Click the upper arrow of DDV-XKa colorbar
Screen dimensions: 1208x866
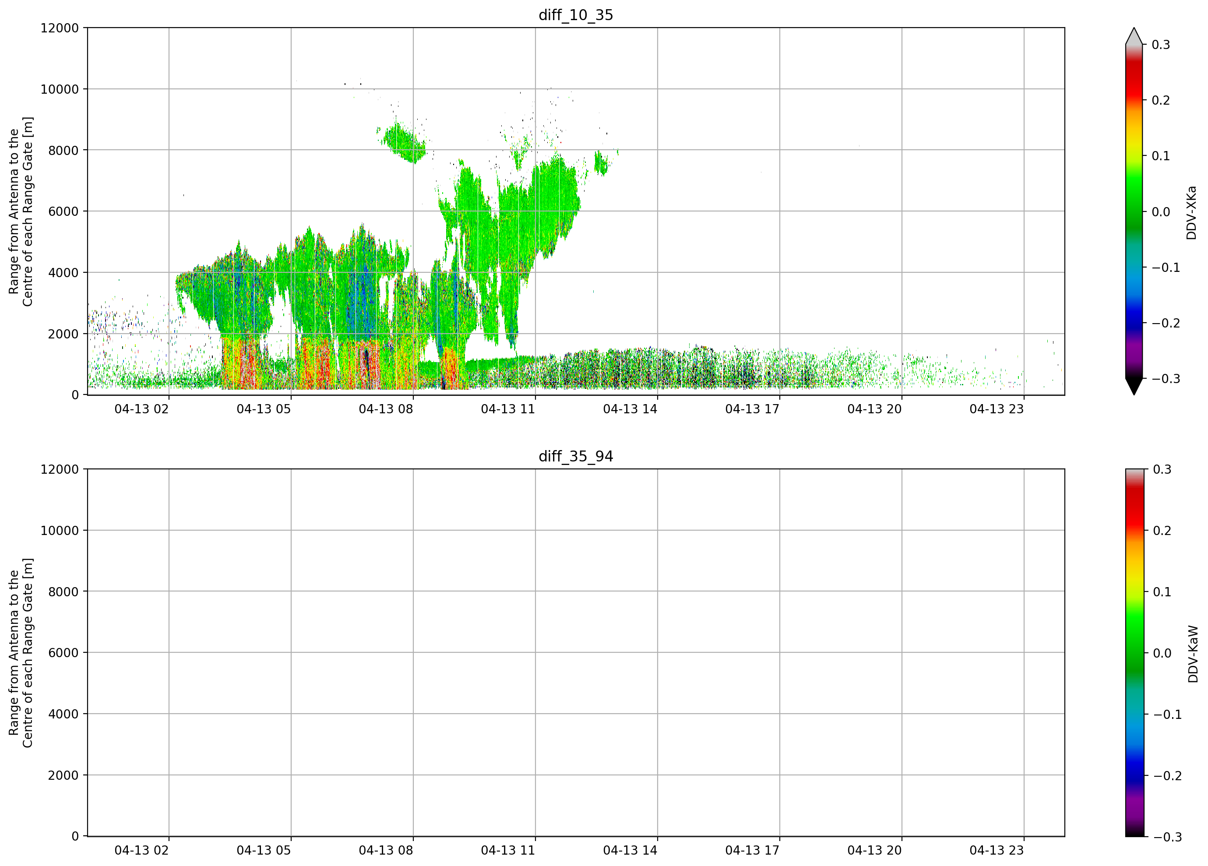[1134, 36]
